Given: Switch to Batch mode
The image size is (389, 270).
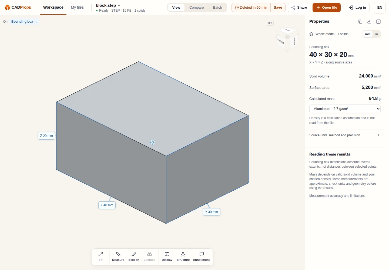Looking at the screenshot, I should click(217, 8).
